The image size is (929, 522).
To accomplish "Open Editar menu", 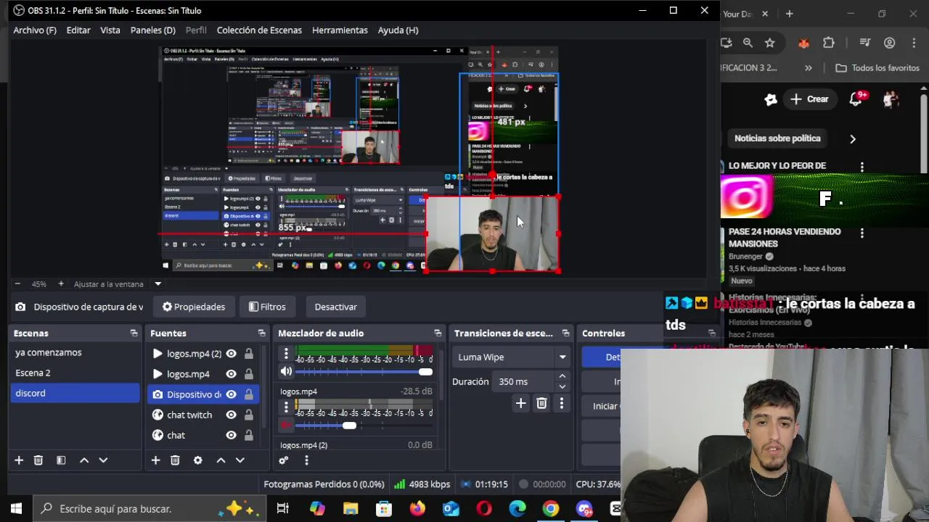I will point(78,30).
